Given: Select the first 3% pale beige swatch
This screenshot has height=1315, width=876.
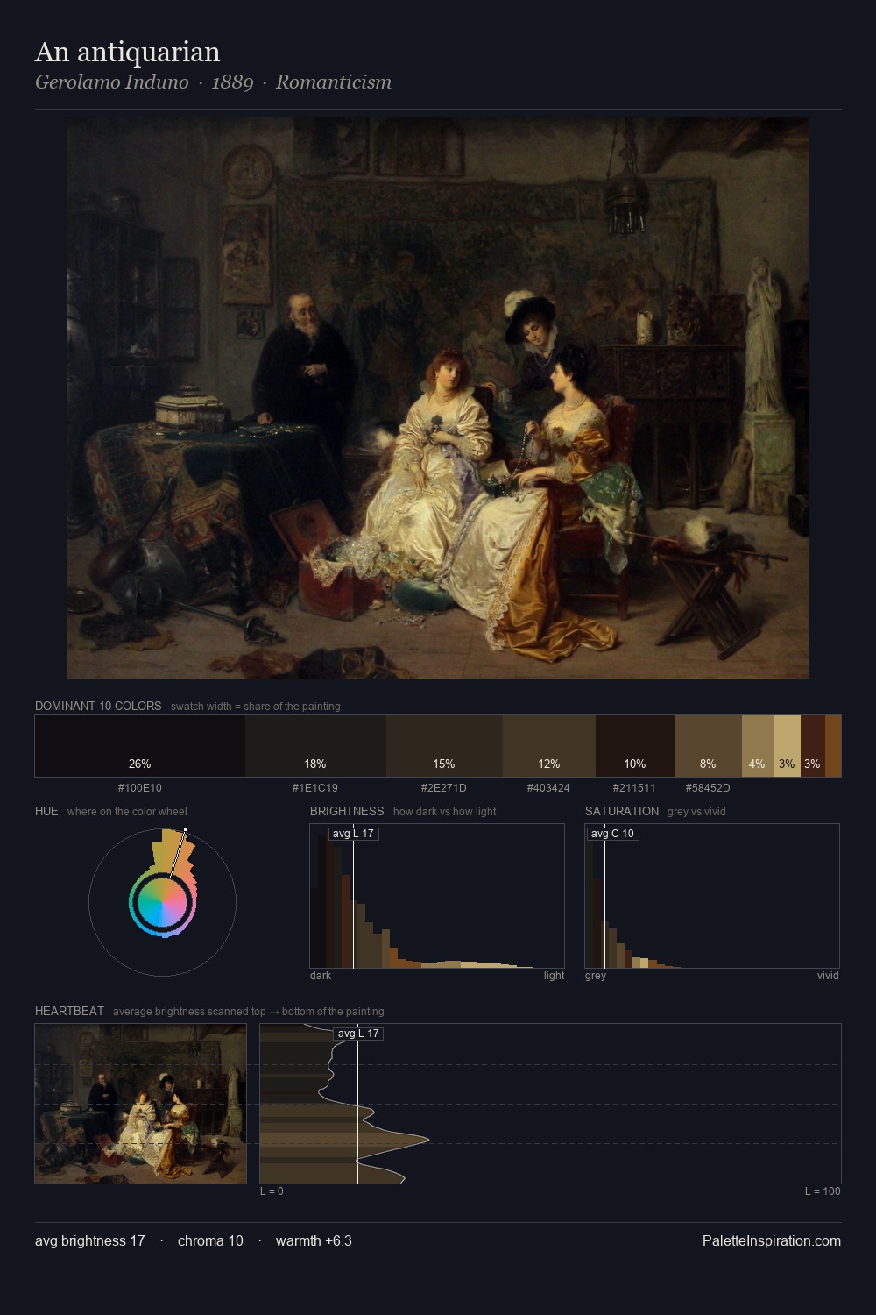Looking at the screenshot, I should (x=787, y=746).
